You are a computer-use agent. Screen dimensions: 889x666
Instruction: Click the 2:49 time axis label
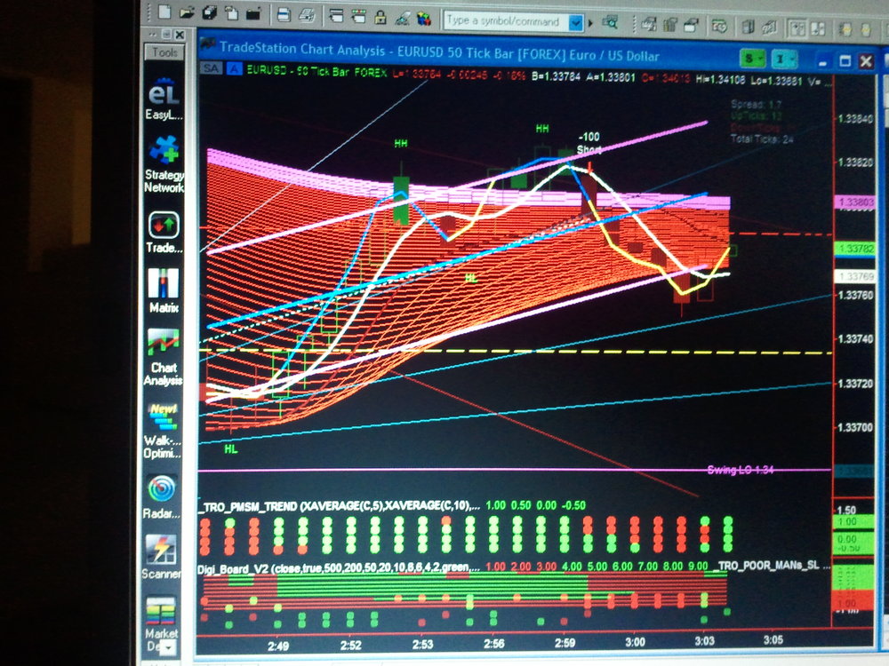(x=278, y=646)
